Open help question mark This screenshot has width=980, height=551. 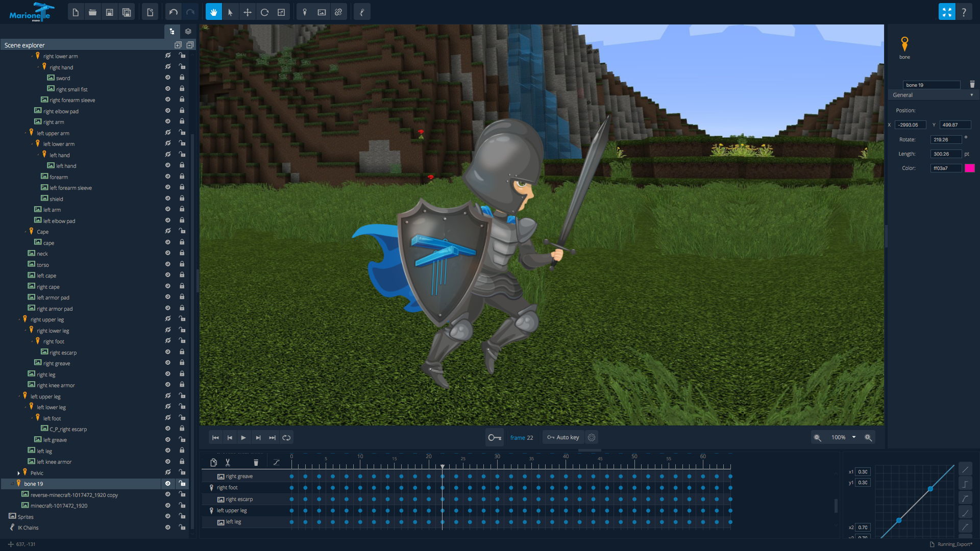(x=964, y=12)
